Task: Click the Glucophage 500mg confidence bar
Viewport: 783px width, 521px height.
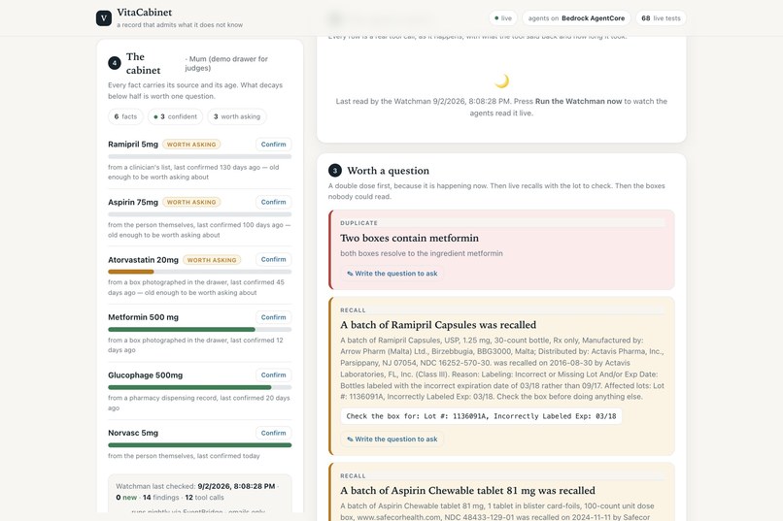Action: click(x=200, y=387)
